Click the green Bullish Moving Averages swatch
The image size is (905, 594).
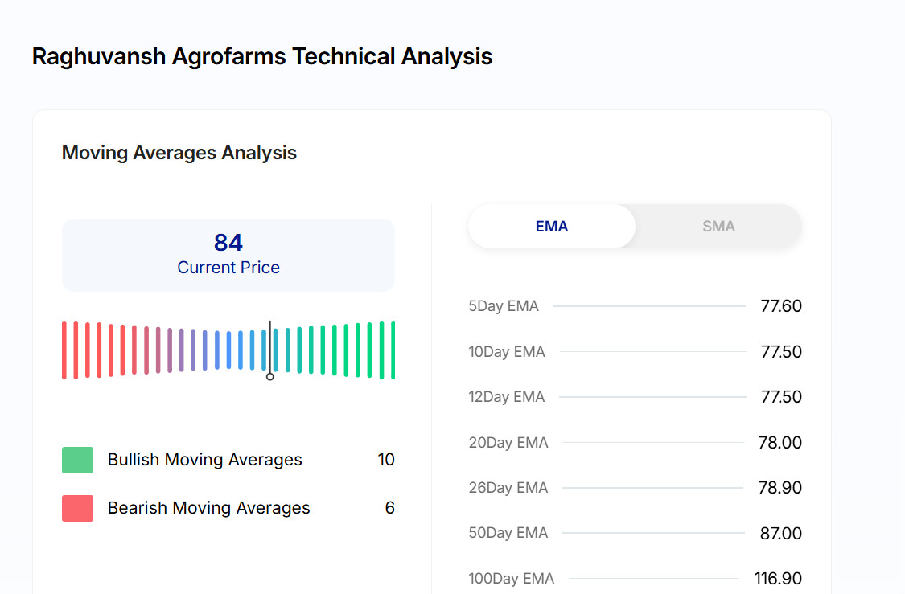click(x=77, y=460)
